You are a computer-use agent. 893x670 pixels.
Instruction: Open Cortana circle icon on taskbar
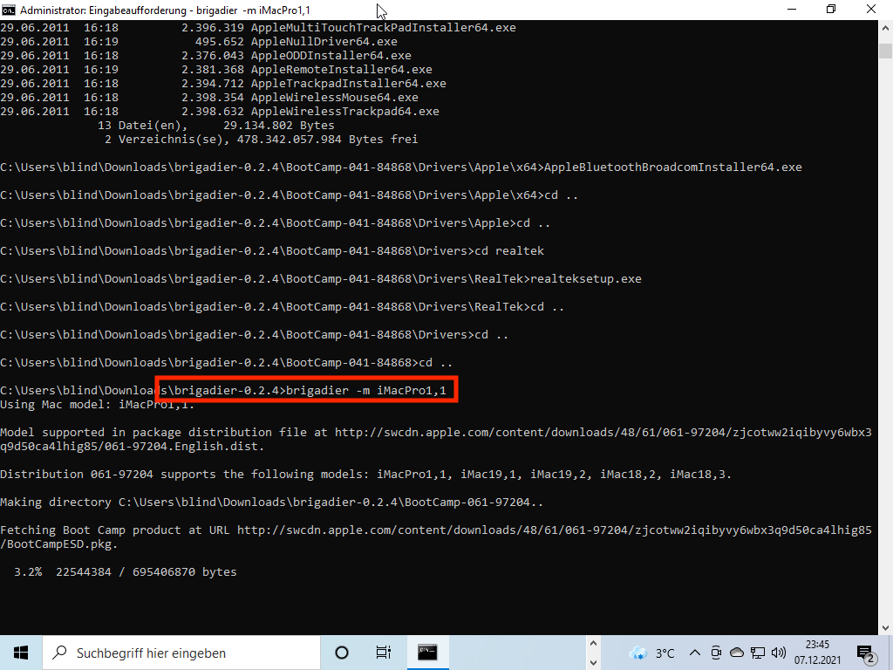342,653
